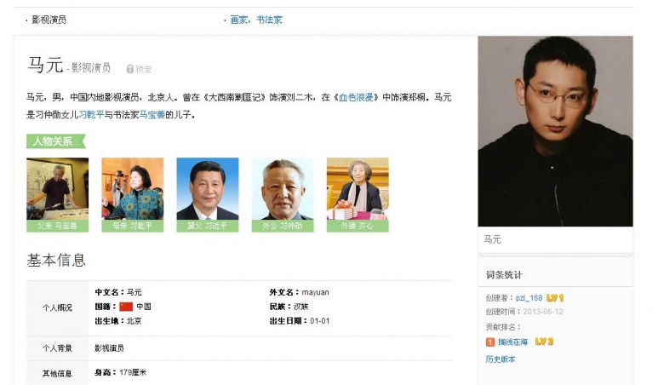Select the 外公 习仲勋 relationship thumbnail
The image size is (664, 385).
click(283, 195)
